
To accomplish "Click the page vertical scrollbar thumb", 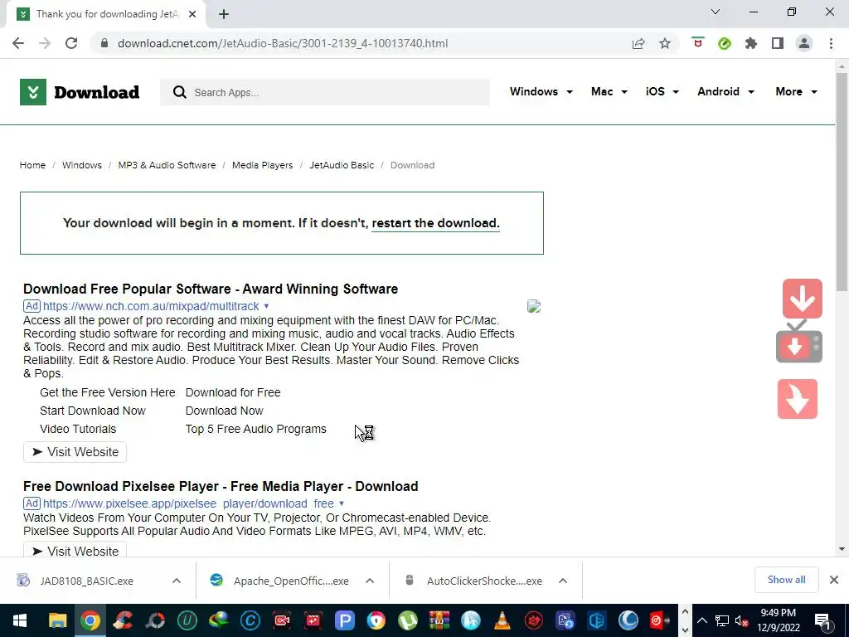I will pos(842,182).
